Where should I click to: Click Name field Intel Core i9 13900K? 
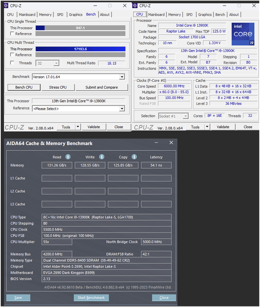(192, 25)
